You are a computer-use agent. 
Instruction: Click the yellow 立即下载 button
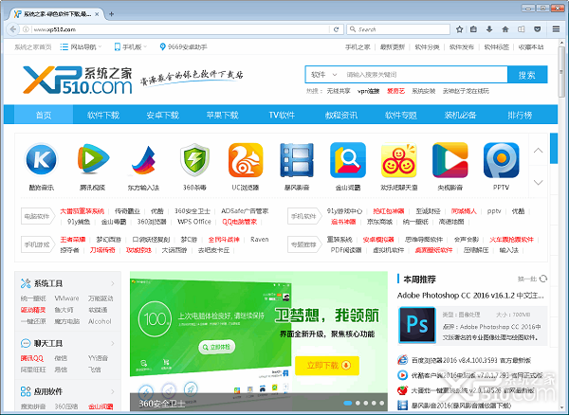328,366
